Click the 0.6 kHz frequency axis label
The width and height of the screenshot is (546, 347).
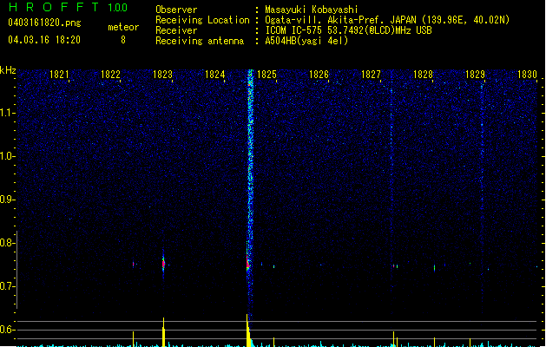point(7,330)
